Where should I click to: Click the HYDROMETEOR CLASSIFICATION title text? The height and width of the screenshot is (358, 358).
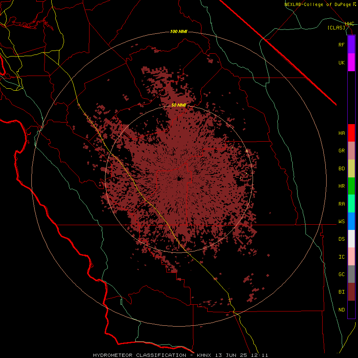tap(140, 355)
